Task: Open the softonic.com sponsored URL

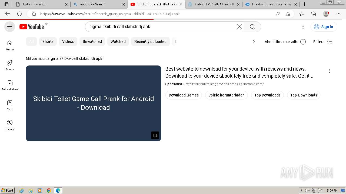Action: coord(224,84)
